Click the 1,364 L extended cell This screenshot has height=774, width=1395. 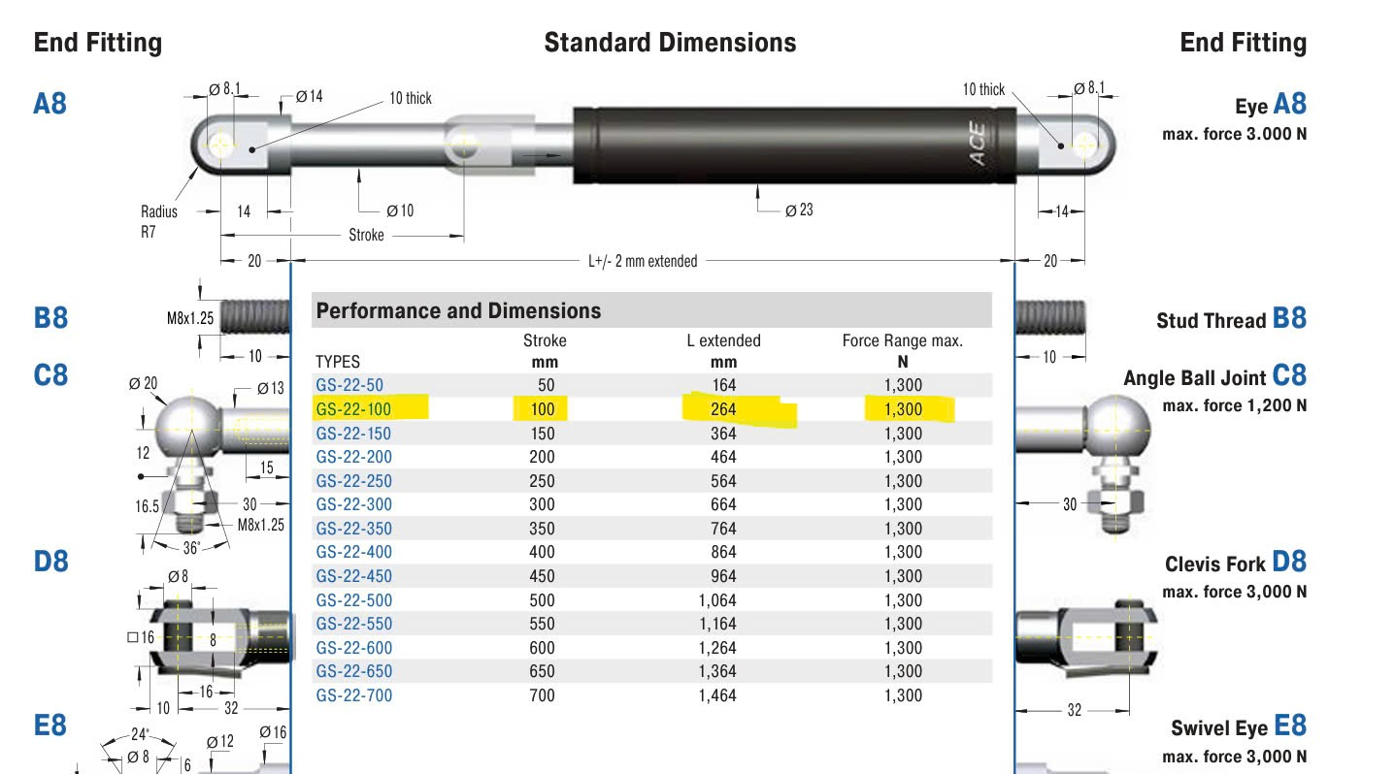click(x=717, y=671)
